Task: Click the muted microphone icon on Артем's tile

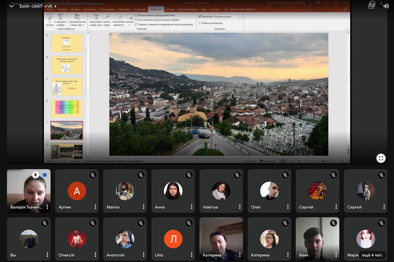Action: pos(93,175)
